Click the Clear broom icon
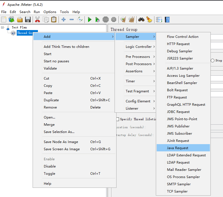 tap(123, 19)
